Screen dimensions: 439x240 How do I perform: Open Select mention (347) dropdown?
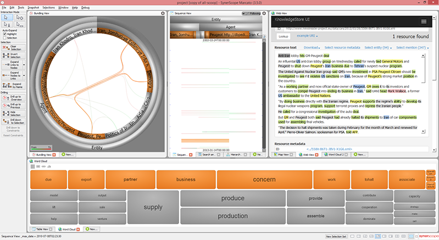click(x=413, y=48)
